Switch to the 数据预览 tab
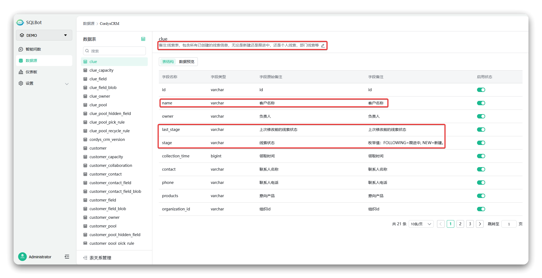 [186, 62]
